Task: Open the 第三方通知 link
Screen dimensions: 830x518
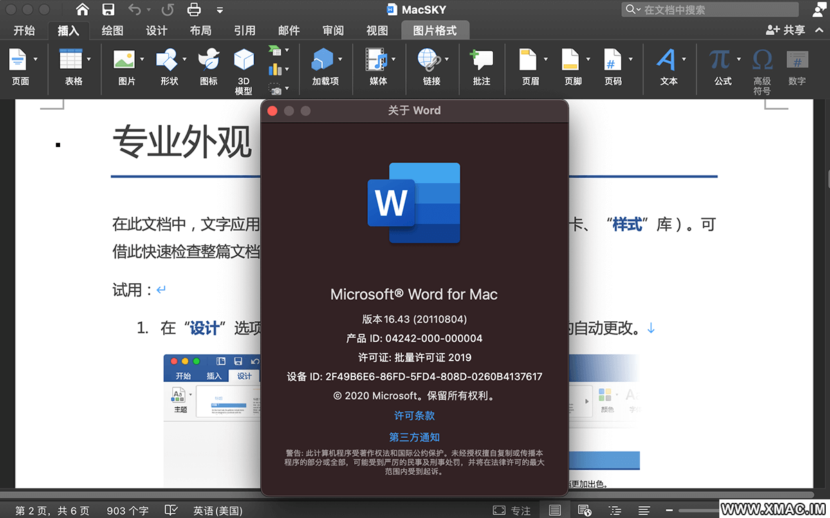Action: pyautogui.click(x=414, y=437)
